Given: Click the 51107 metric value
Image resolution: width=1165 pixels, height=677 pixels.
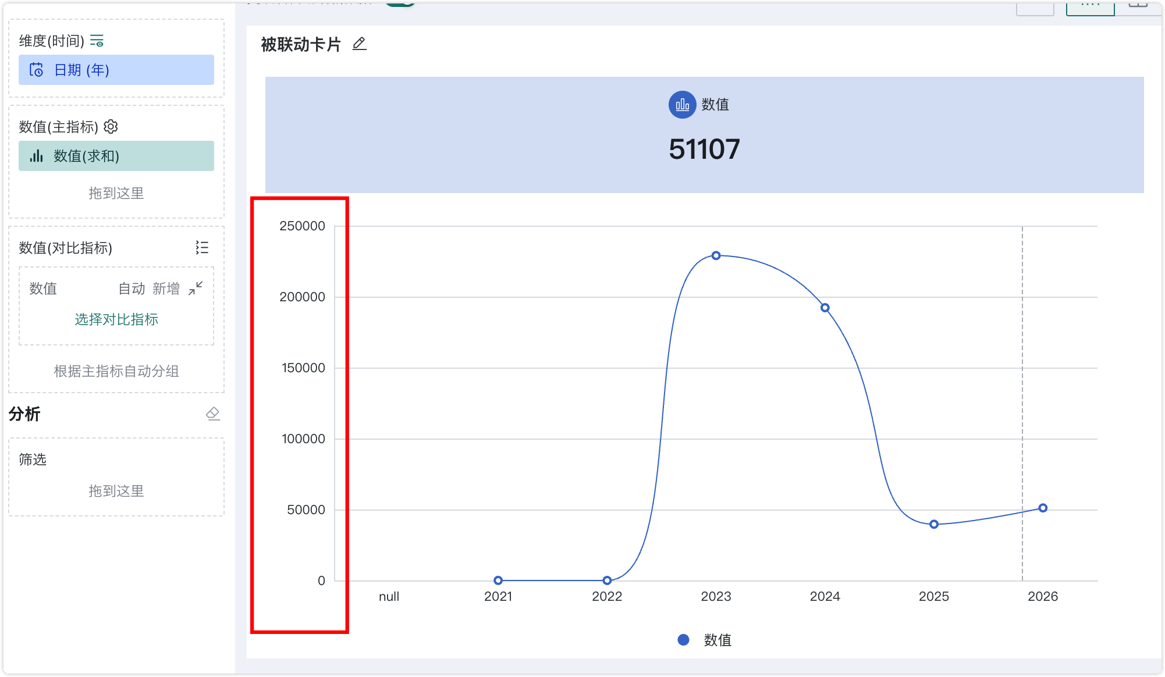Looking at the screenshot, I should (704, 149).
